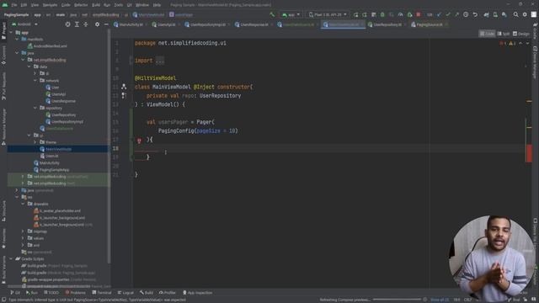539x303 pixels.
Task: Open Project panel options gear
Action: tap(98, 24)
